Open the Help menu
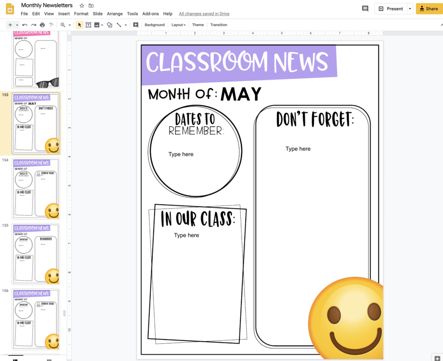This screenshot has height=361, width=443. tap(167, 13)
